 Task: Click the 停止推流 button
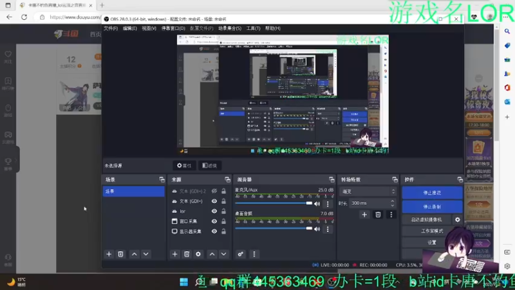click(432, 193)
